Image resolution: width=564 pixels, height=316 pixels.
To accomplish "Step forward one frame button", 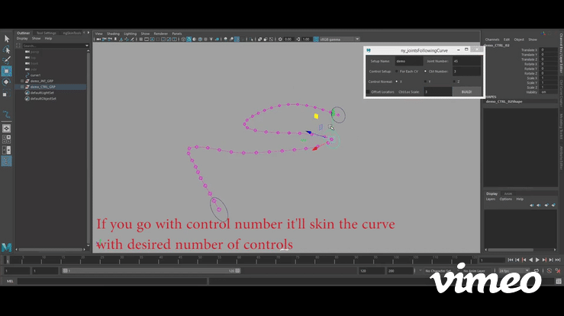I will [551, 260].
